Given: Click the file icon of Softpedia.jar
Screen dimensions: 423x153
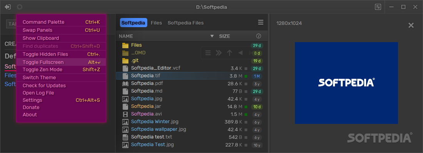Looking at the screenshot, I should coord(125,107).
